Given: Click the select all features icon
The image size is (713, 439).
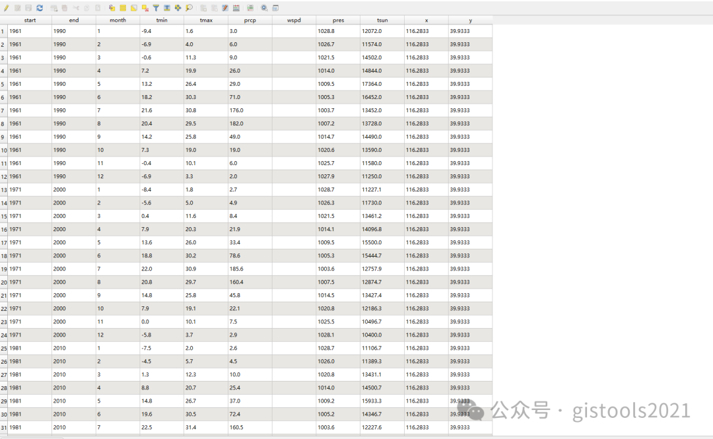Looking at the screenshot, I should (x=123, y=8).
